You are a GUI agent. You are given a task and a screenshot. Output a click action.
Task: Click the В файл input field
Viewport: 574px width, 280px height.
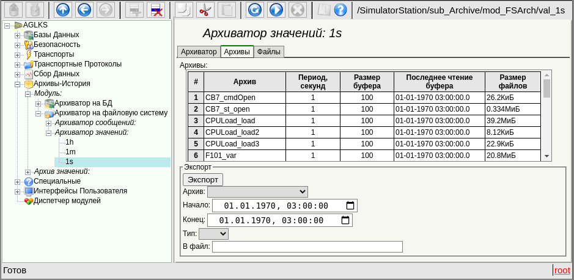[307, 246]
